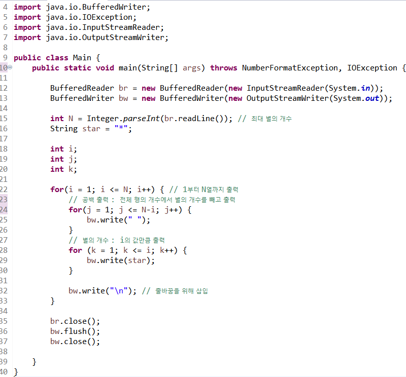Click the declaration 'int j;'
The height and width of the screenshot is (377, 406).
pos(63,159)
